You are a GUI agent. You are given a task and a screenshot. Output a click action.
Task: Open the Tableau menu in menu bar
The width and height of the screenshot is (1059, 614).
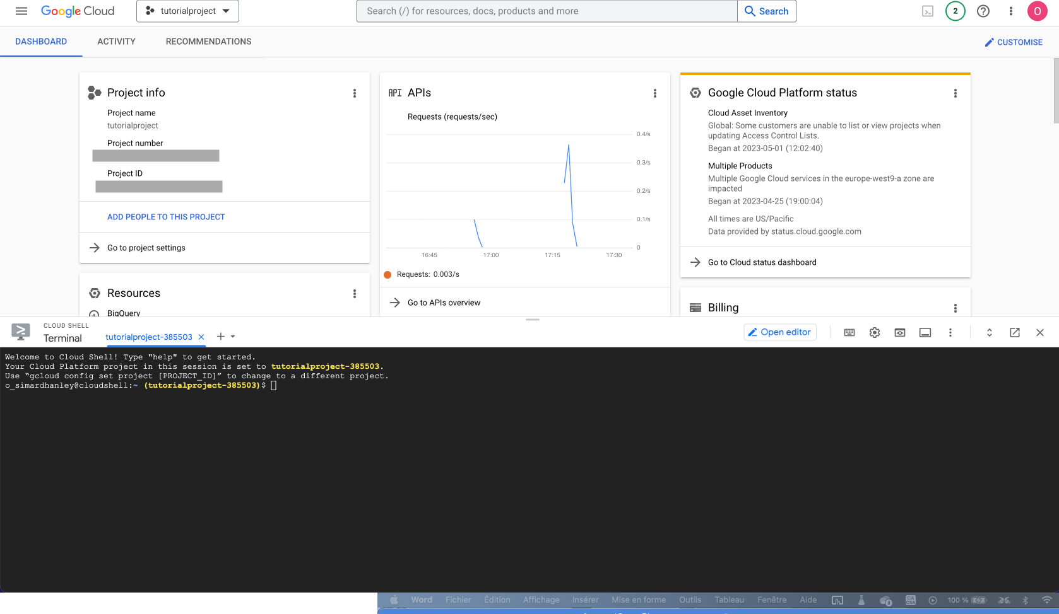[730, 600]
